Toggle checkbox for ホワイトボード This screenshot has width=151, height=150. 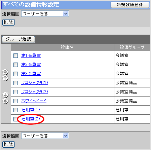click(15, 101)
